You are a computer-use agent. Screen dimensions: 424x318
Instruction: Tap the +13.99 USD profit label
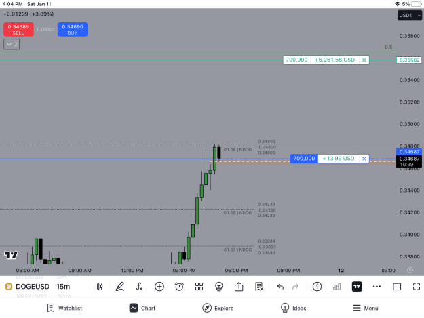coord(339,159)
